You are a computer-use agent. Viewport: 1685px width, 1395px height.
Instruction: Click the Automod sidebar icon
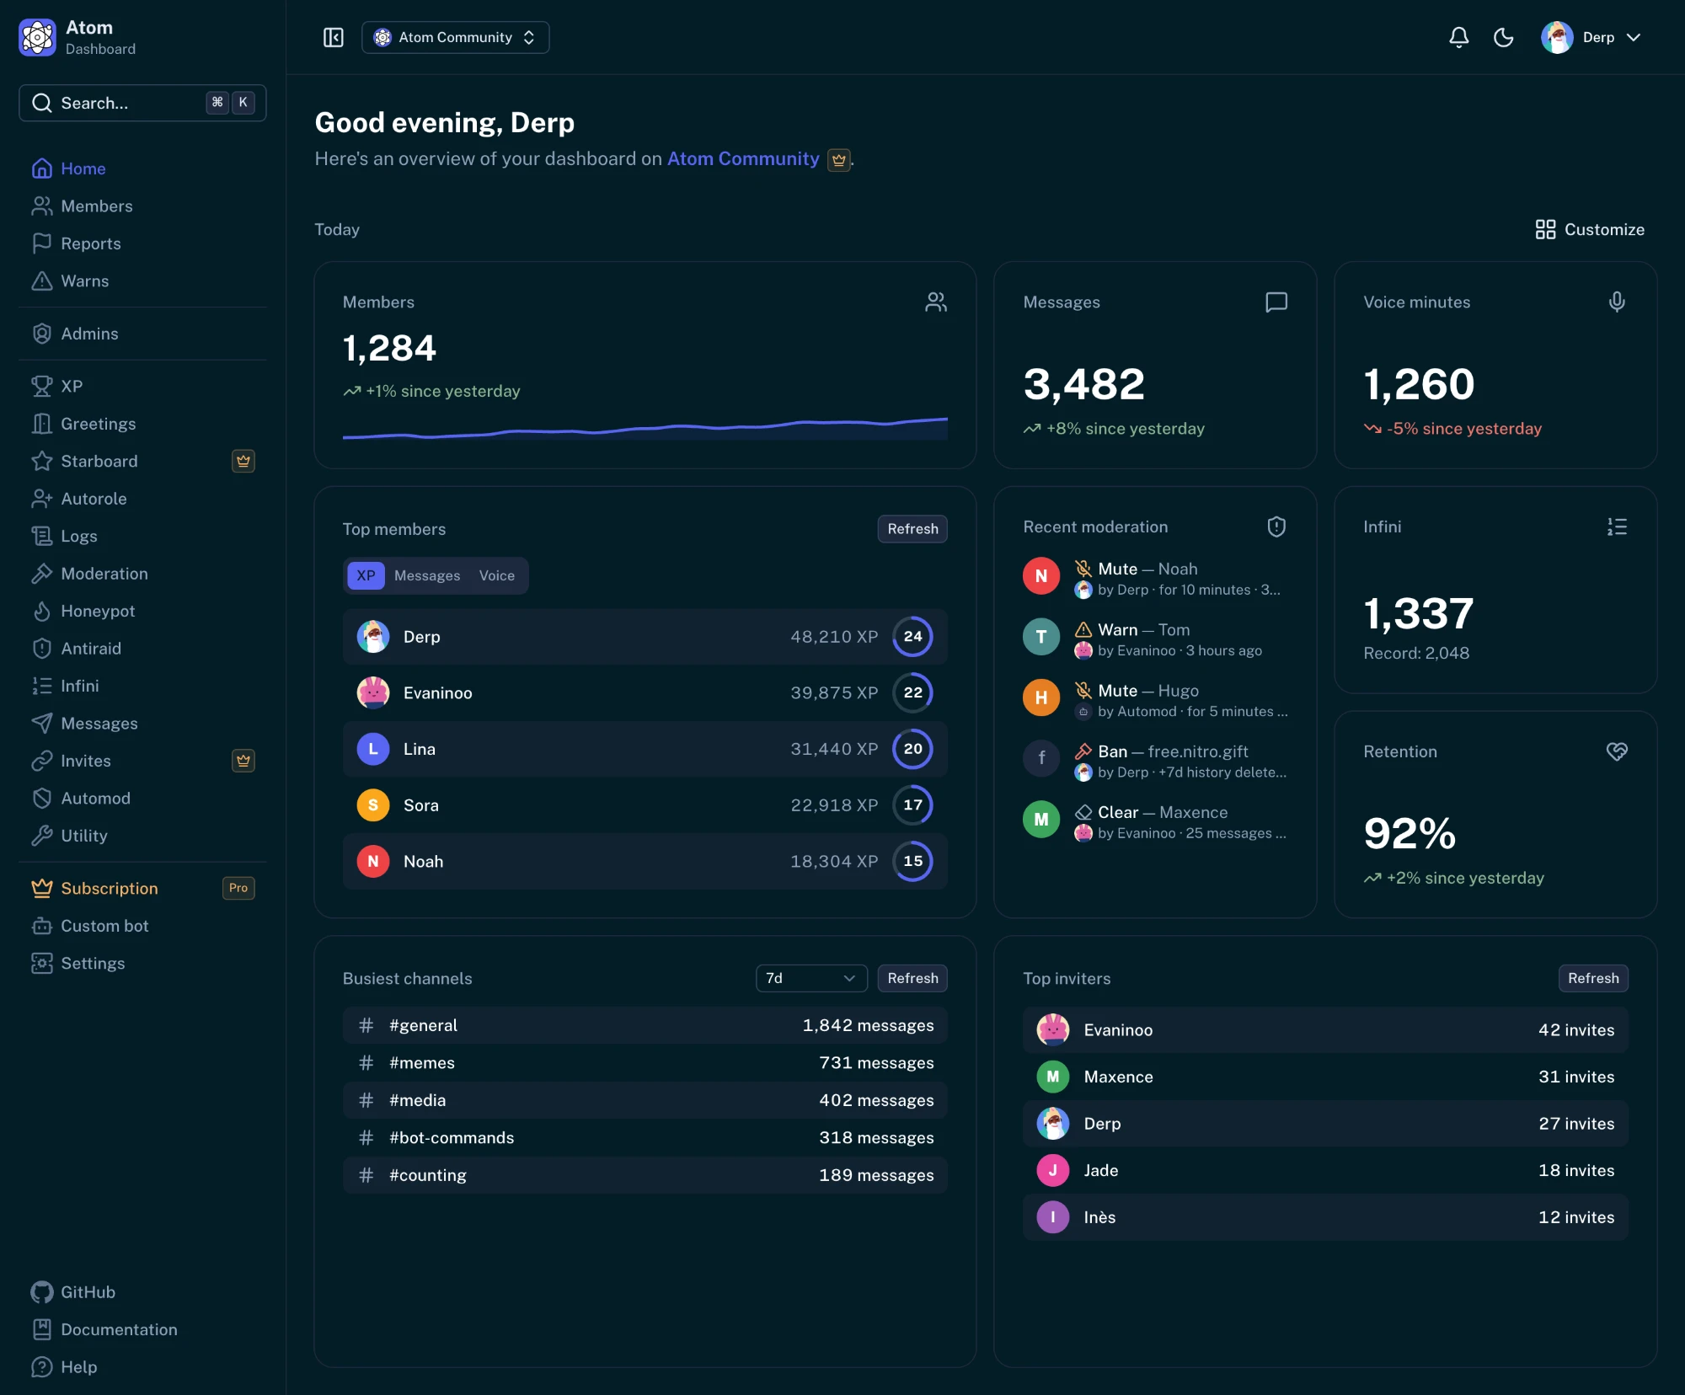(41, 799)
